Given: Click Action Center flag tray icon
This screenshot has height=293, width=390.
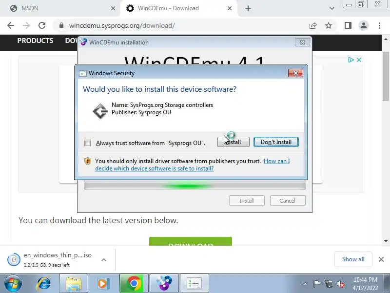Looking at the screenshot, I should [317, 284].
